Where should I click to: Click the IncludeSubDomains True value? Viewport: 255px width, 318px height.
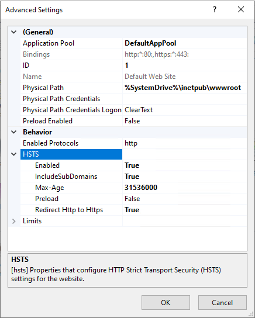[x=132, y=177]
